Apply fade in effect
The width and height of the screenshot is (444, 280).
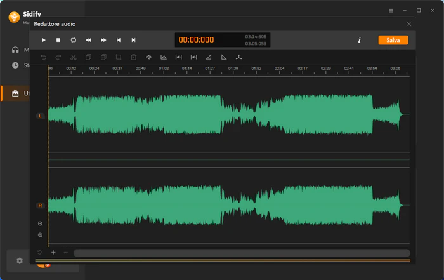tap(209, 57)
